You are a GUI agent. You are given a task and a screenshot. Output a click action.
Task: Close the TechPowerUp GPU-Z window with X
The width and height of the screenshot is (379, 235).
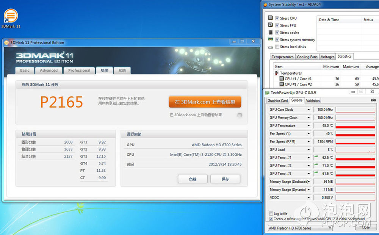pyautogui.click(x=372, y=92)
